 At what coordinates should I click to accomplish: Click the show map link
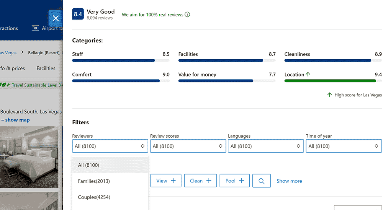point(17,120)
